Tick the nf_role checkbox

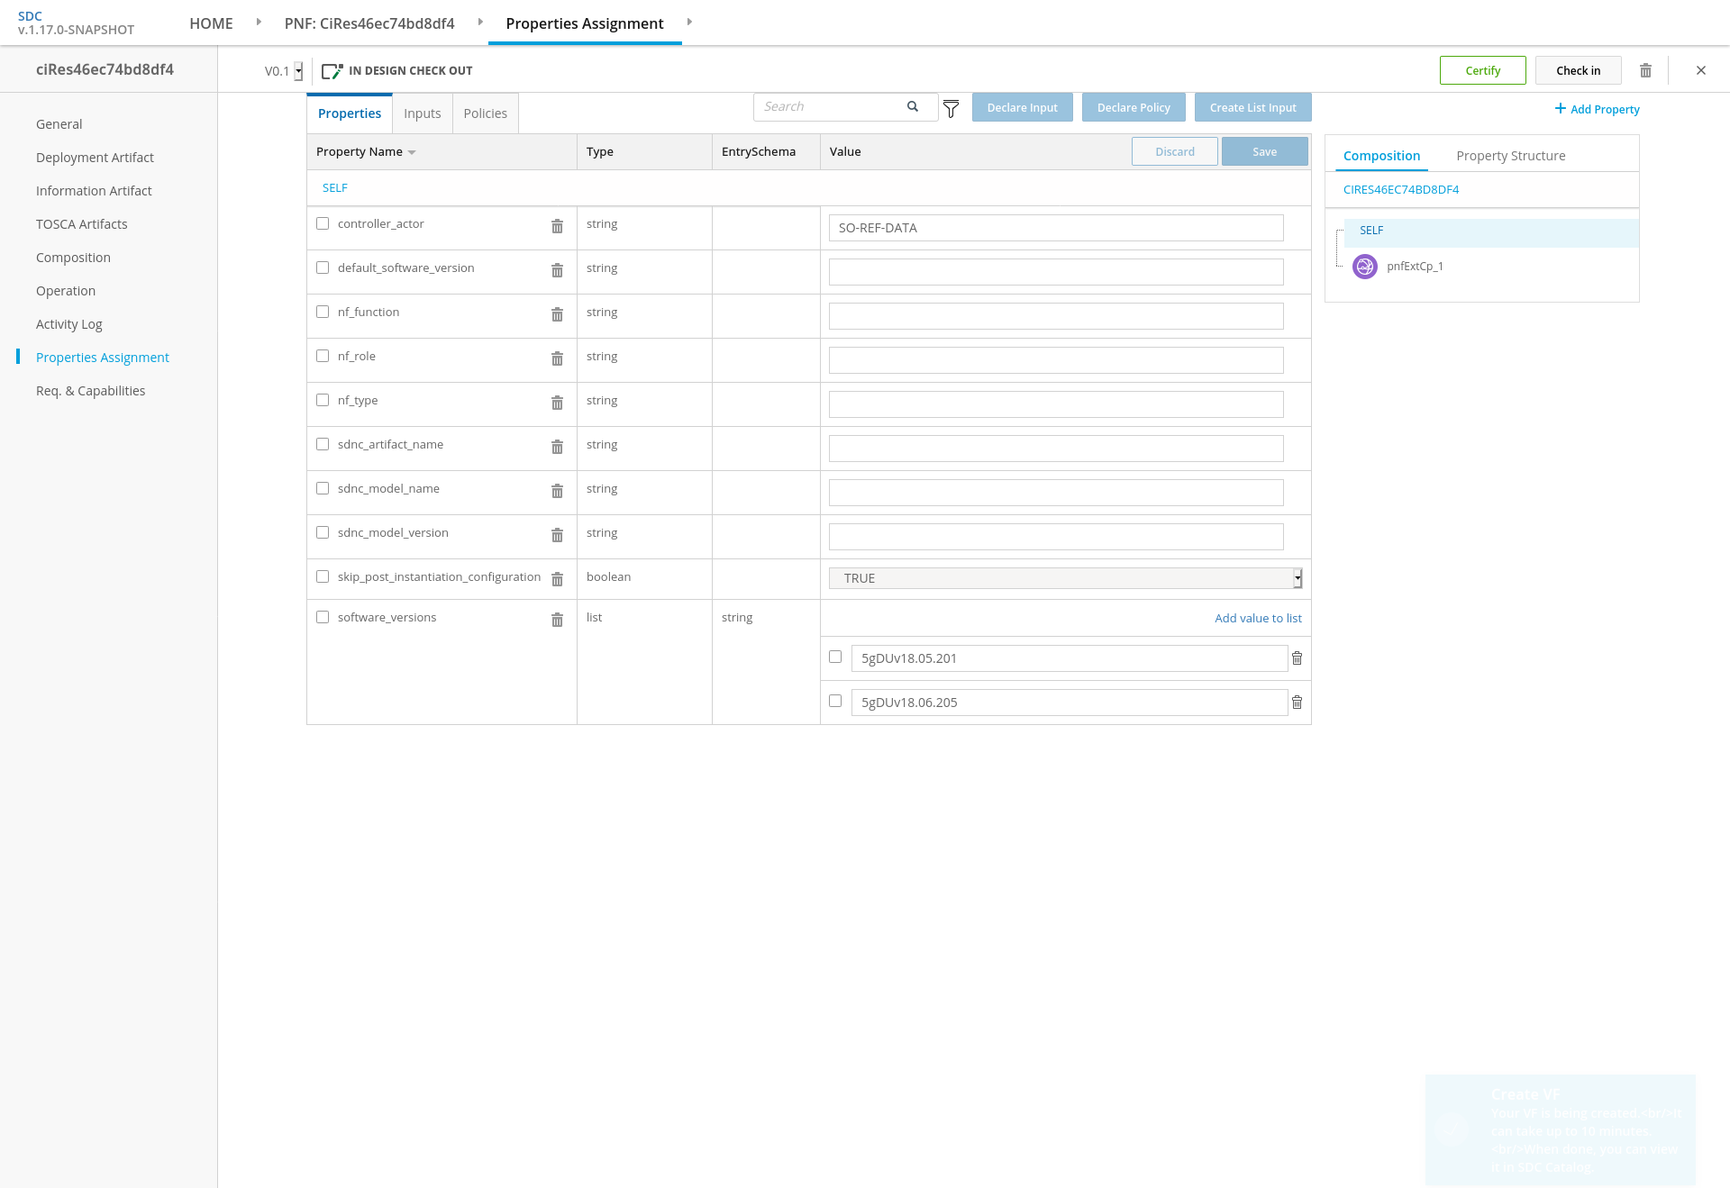click(323, 356)
